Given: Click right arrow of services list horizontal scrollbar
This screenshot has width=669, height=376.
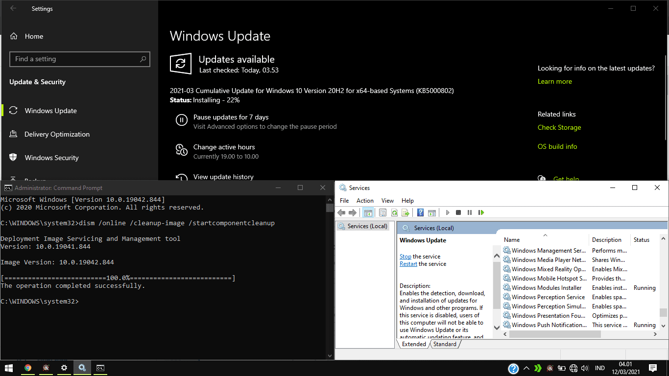Looking at the screenshot, I should (x=655, y=334).
